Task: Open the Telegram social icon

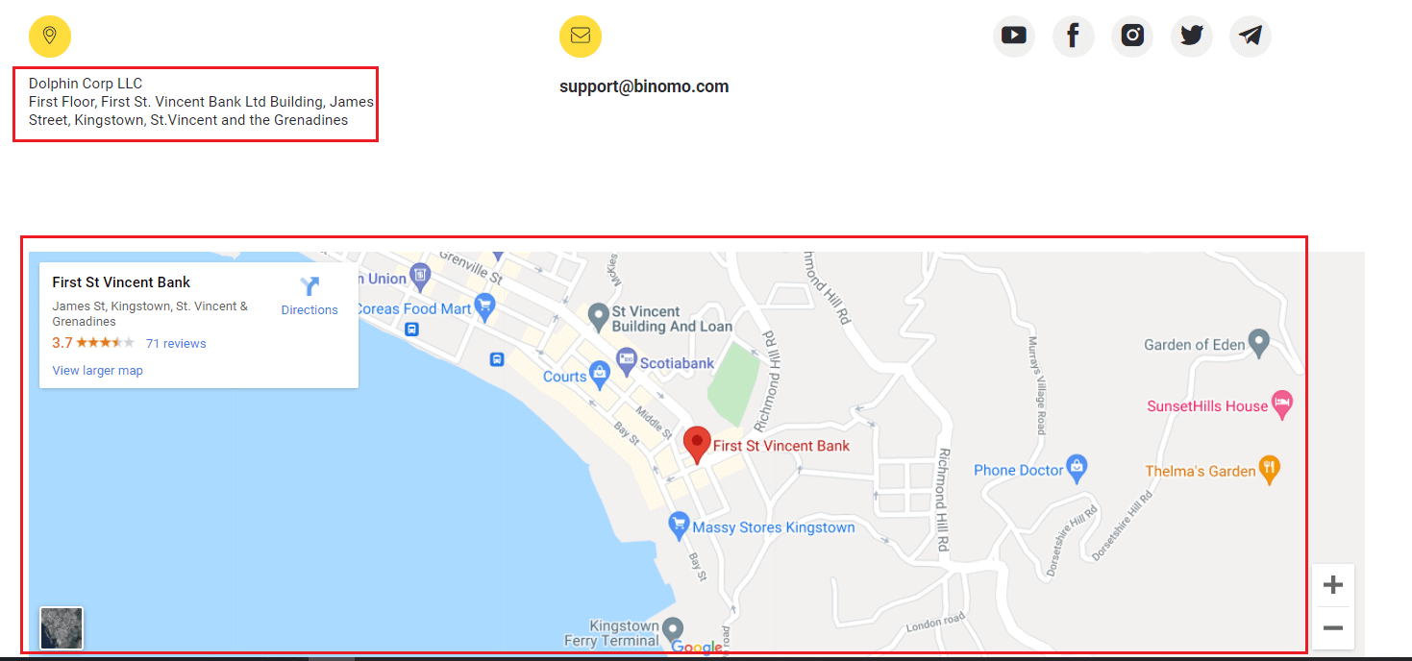Action: coord(1251,37)
